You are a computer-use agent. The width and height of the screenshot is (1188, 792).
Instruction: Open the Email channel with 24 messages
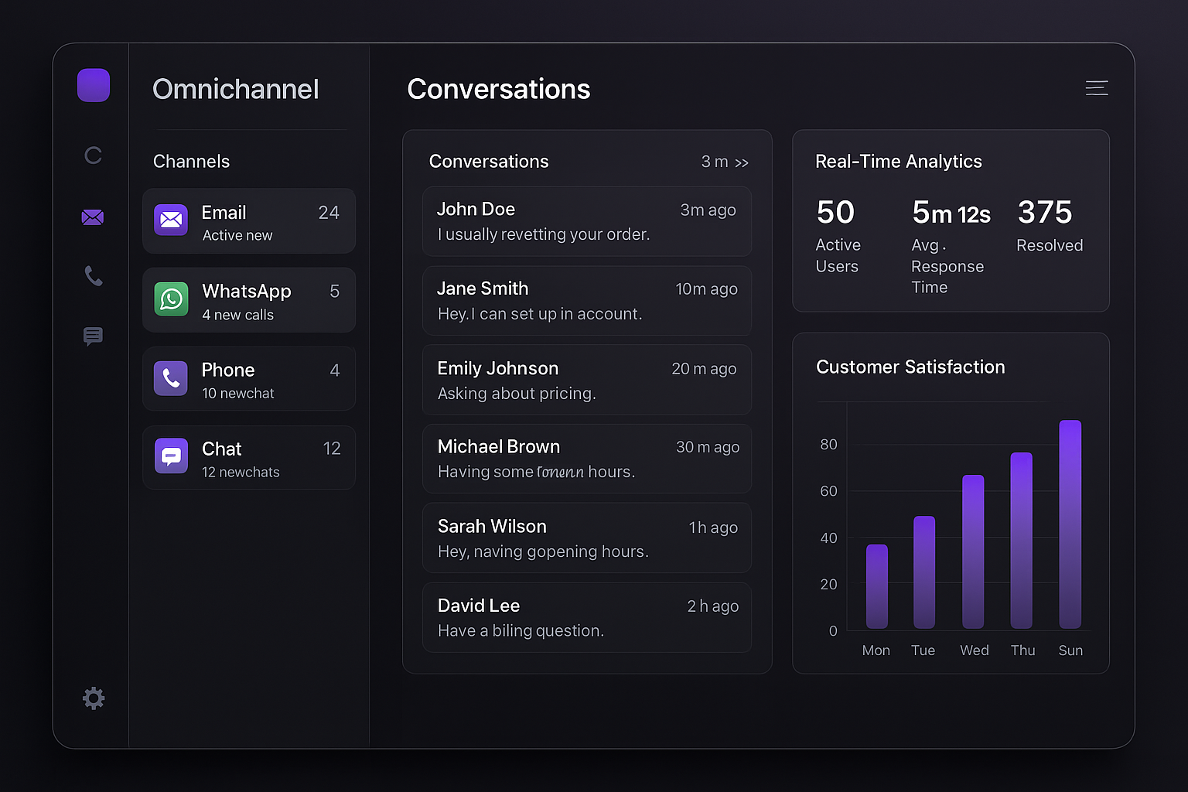[248, 220]
